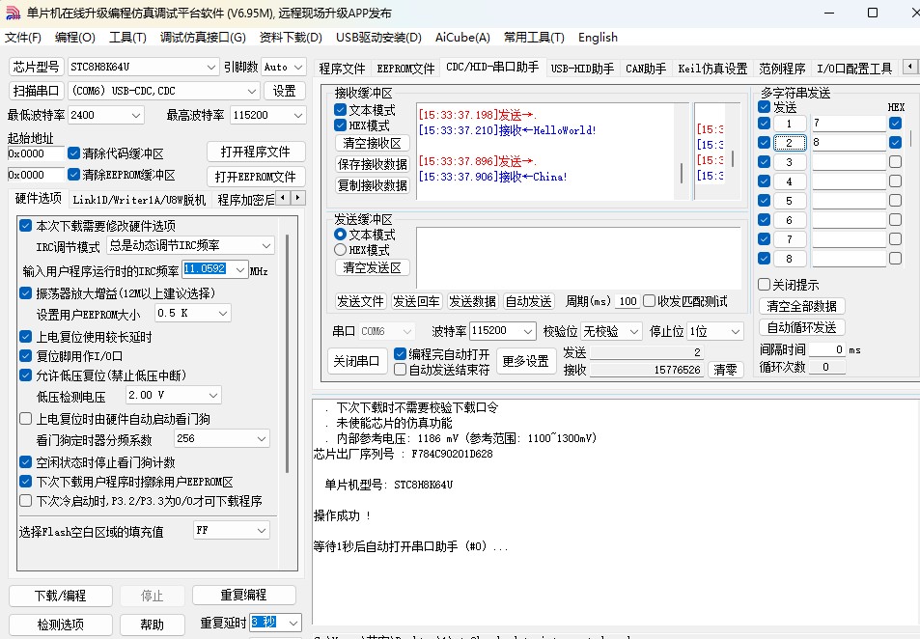Expand the 最高波特率 115200 dropdown

click(298, 115)
